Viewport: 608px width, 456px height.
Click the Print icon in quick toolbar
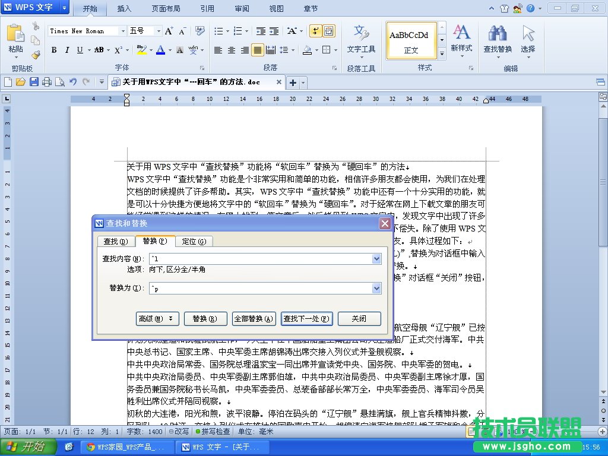[47, 82]
